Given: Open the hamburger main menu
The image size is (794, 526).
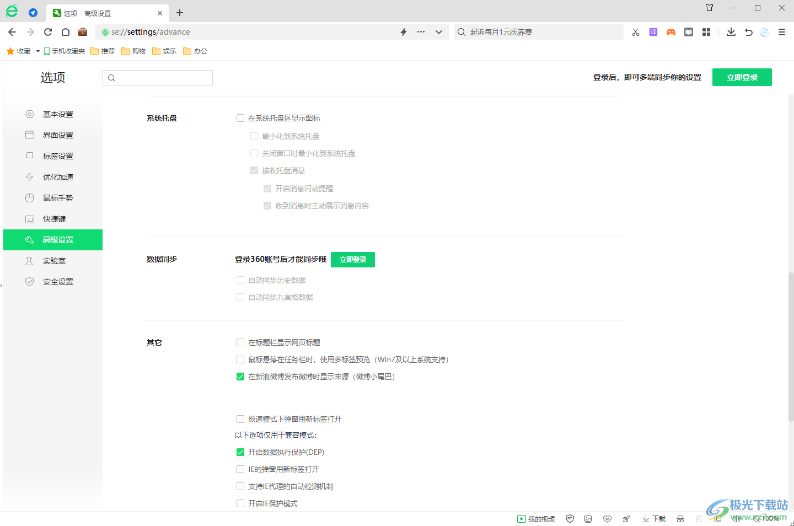Looking at the screenshot, I should (782, 32).
